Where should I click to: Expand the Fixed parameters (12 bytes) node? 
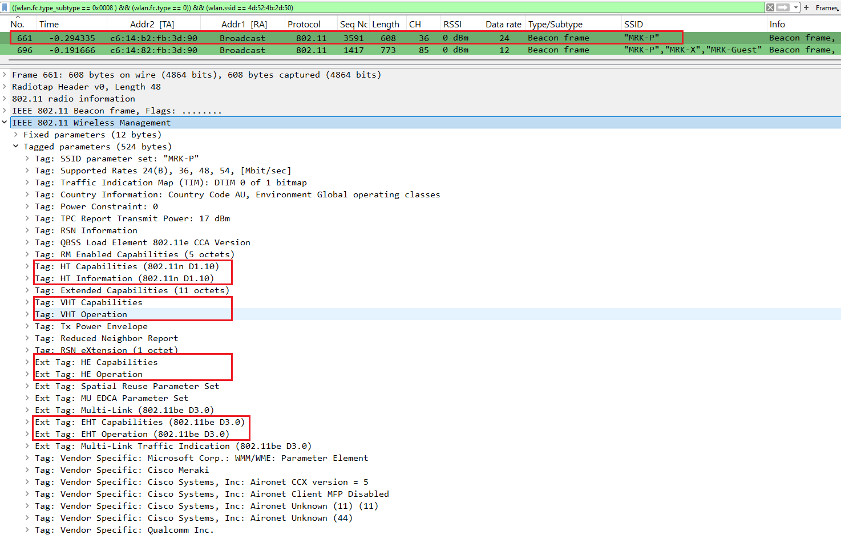tap(16, 135)
